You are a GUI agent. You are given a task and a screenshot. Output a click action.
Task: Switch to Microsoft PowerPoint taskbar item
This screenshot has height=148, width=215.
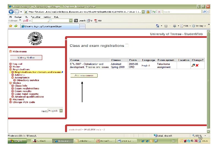tap(105, 141)
